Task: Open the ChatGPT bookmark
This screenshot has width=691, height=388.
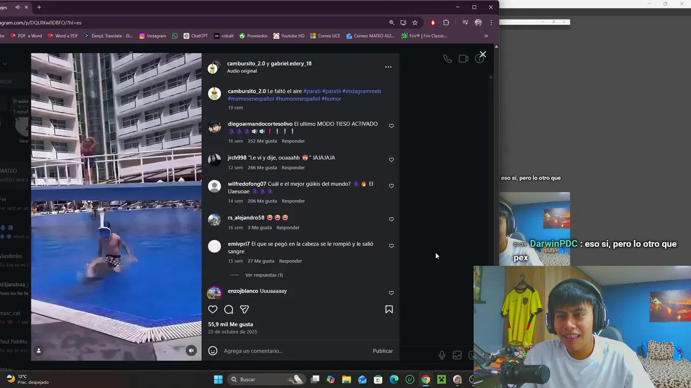Action: click(195, 36)
